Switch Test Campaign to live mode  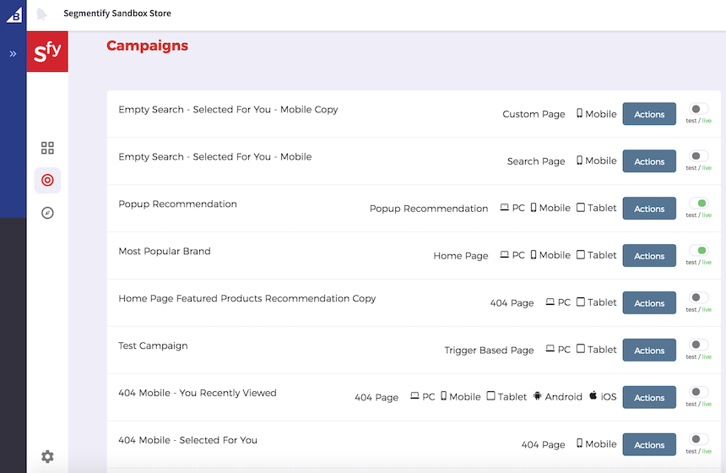698,345
